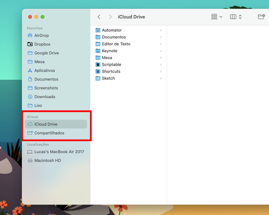Select AirDrop label in Favoritos
The height and width of the screenshot is (215, 269).
[42, 35]
